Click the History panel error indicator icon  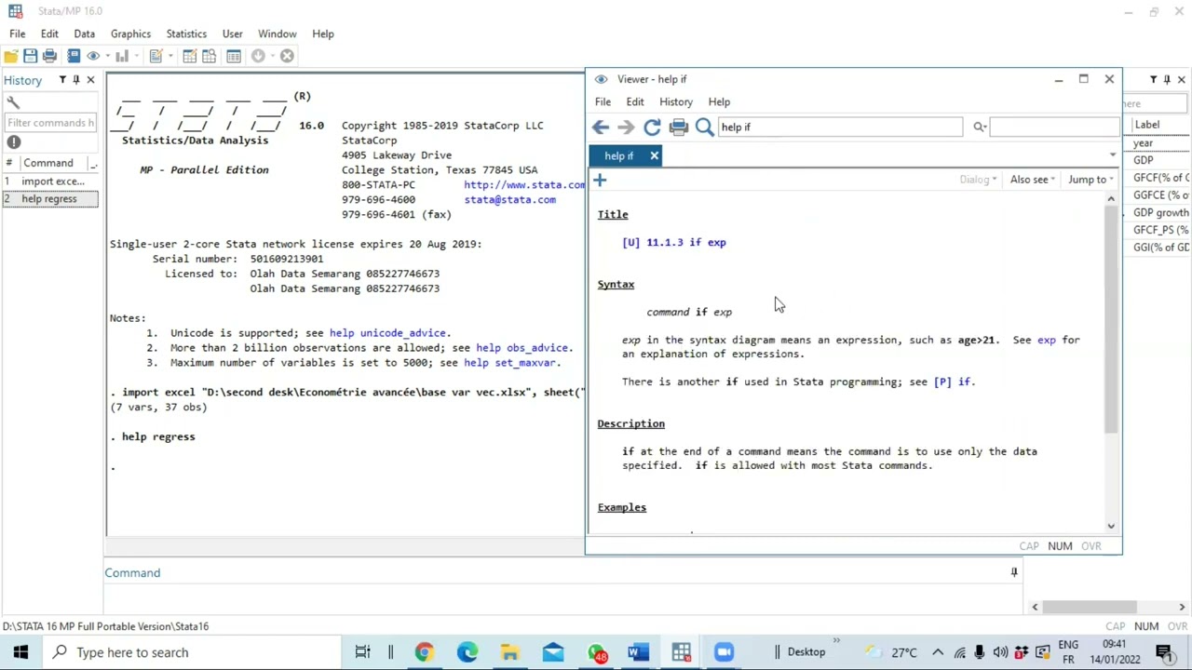point(14,142)
